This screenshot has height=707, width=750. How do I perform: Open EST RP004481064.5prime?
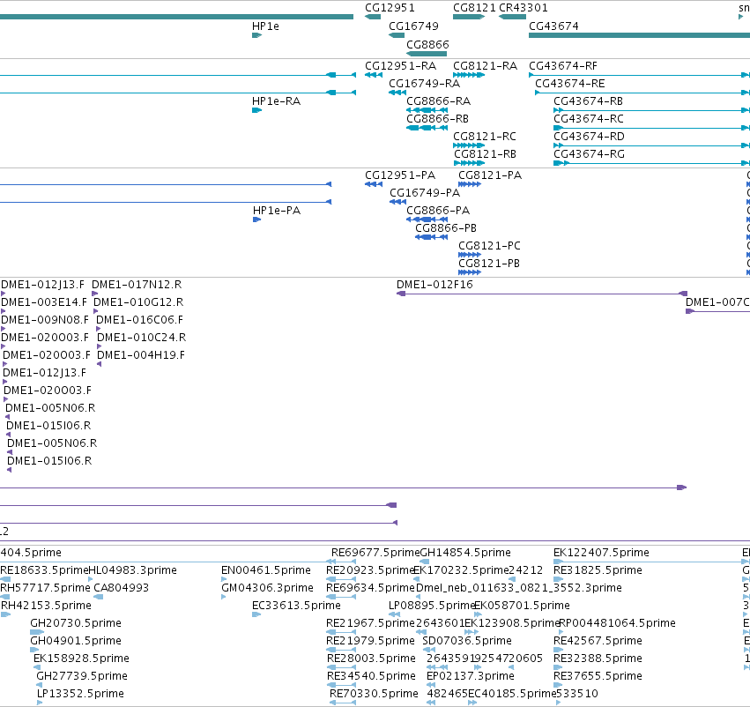coord(617,622)
